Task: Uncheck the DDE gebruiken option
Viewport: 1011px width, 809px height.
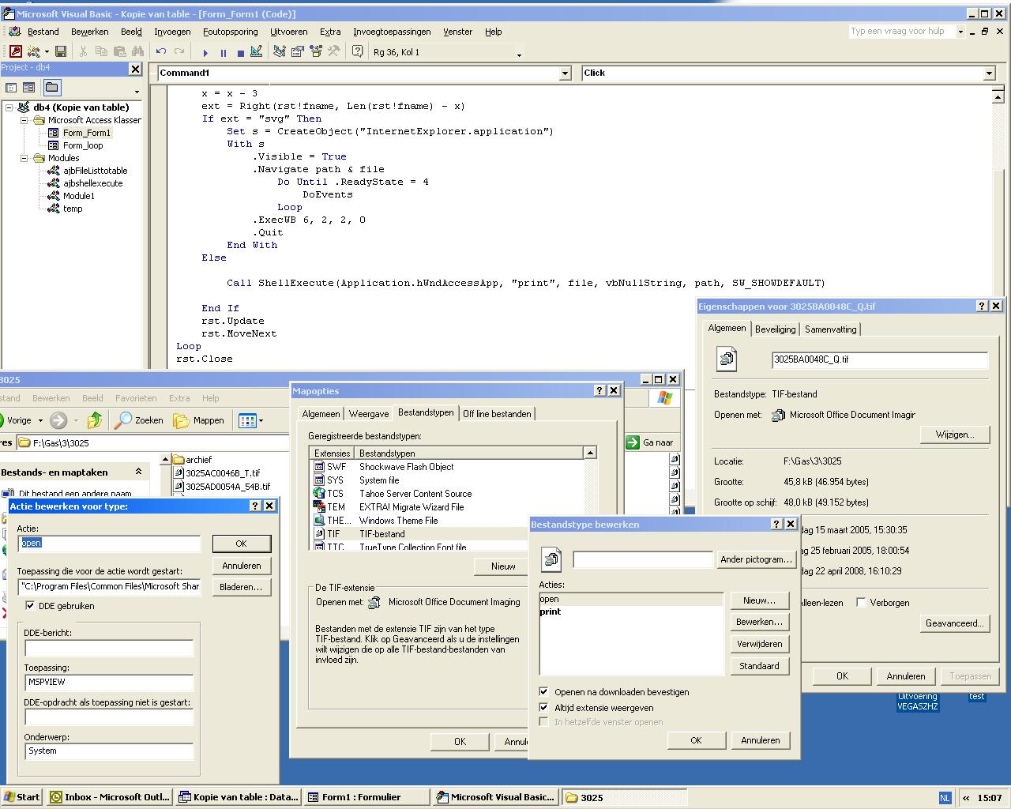Action: coord(30,606)
